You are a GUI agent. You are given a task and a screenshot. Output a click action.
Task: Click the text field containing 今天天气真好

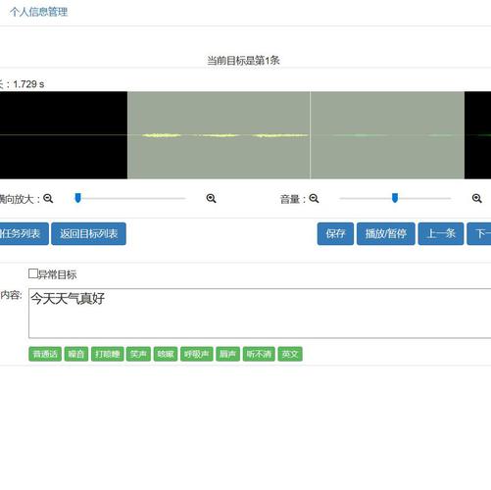tap(260, 313)
